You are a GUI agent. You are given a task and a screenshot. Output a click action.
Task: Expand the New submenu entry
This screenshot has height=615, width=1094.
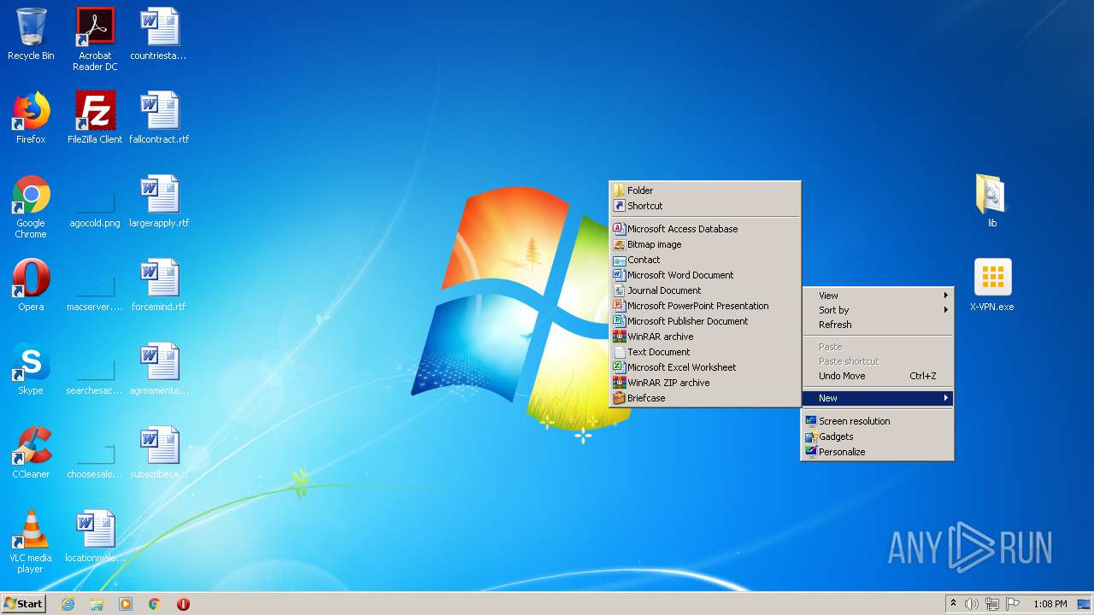(877, 398)
